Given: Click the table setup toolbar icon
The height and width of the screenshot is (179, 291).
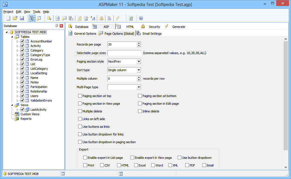Looking at the screenshot, I should point(64,18).
